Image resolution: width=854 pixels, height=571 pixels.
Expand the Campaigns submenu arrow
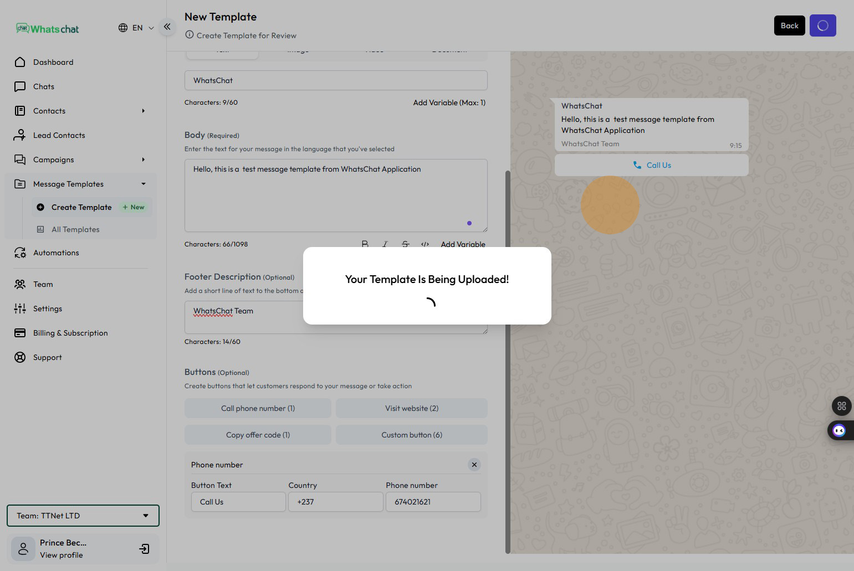143,160
